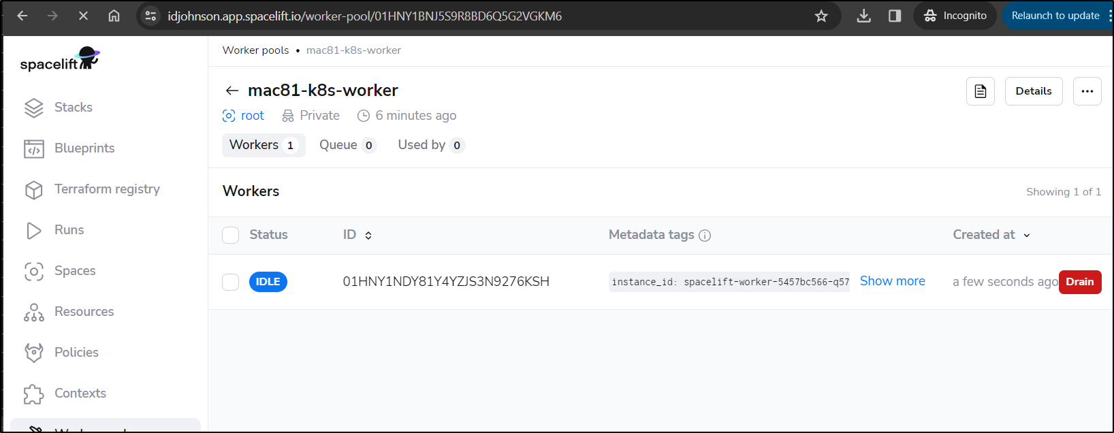Click the Spaces target icon
The width and height of the screenshot is (1114, 433).
[33, 272]
